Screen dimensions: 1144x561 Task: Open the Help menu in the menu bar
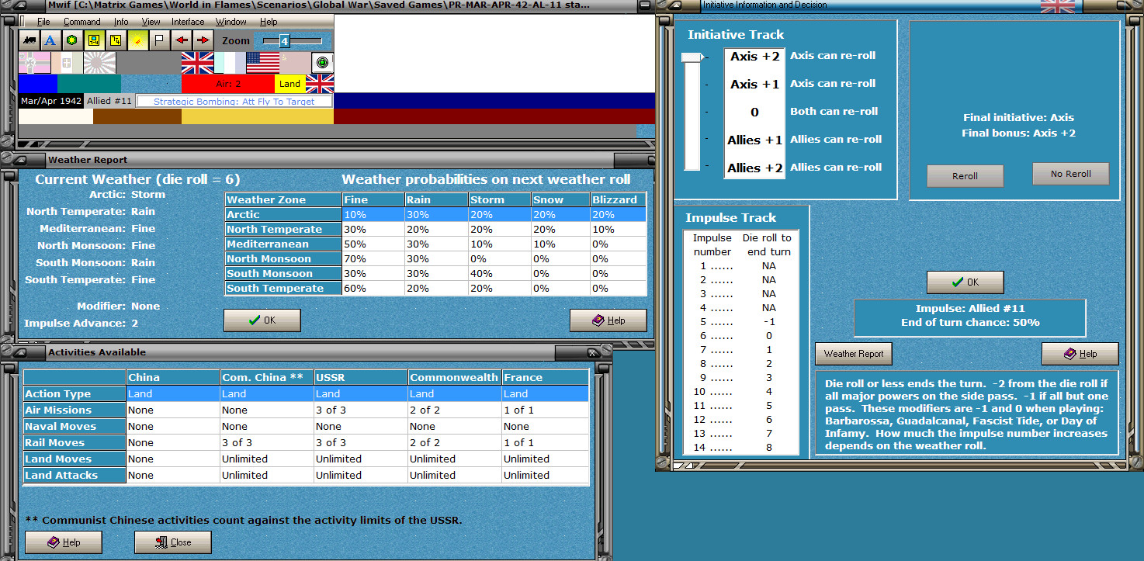[269, 22]
